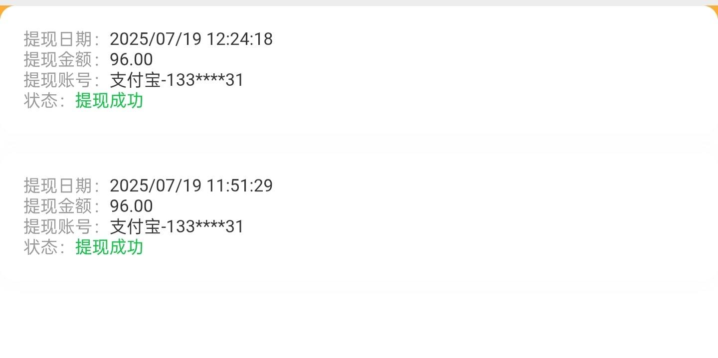Select the 2025/07/19 12:24:18 date text
The width and height of the screenshot is (718, 358).
coord(191,39)
